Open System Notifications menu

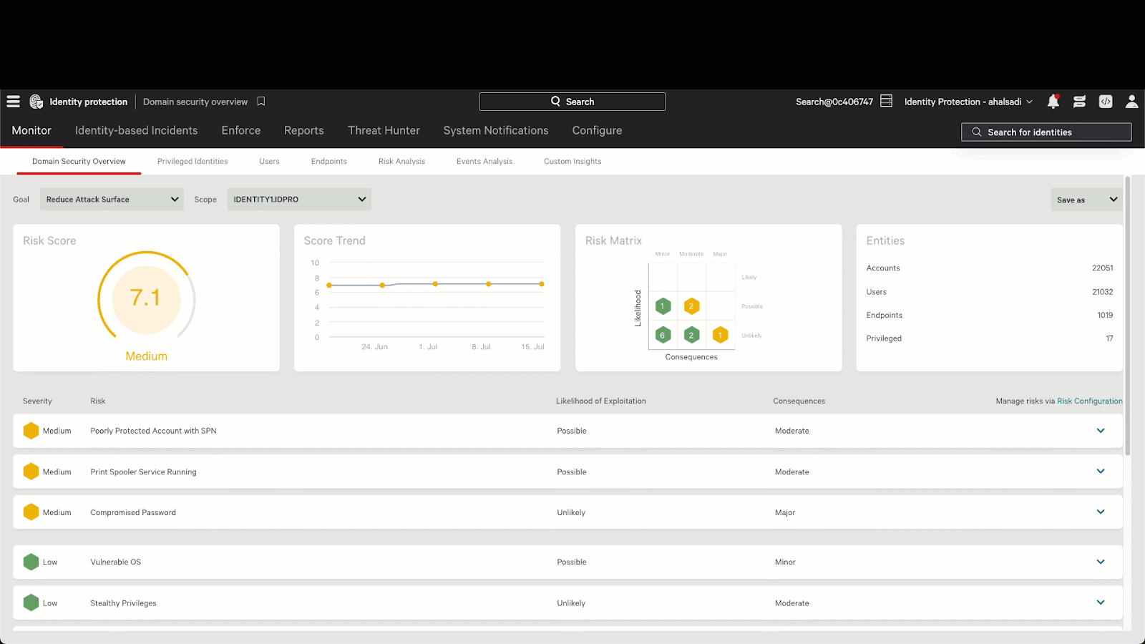pyautogui.click(x=496, y=130)
